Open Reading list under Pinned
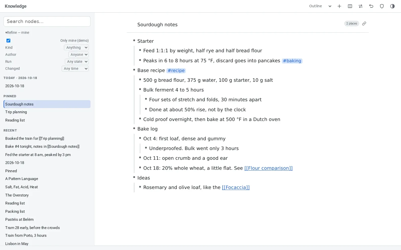Image resolution: width=401 pixels, height=250 pixels. 47,120
